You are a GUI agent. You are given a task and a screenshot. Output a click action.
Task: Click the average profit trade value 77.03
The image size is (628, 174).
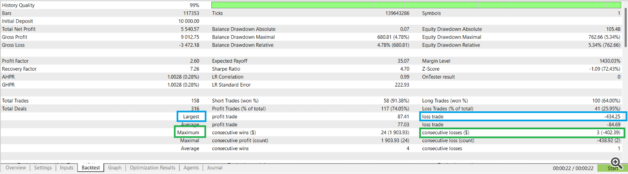coord(404,125)
